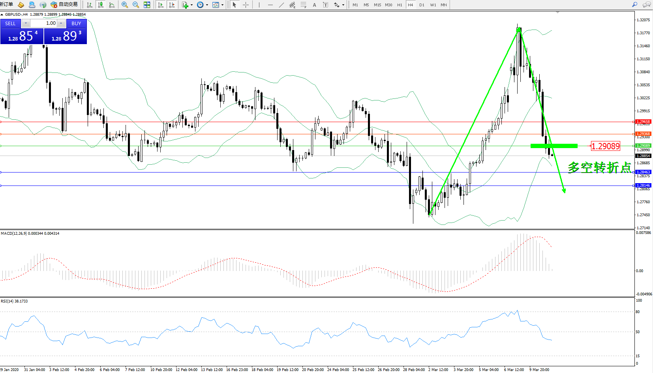Viewport: 653px width, 373px height.
Task: Select the crosshair cursor tool
Action: click(x=246, y=5)
